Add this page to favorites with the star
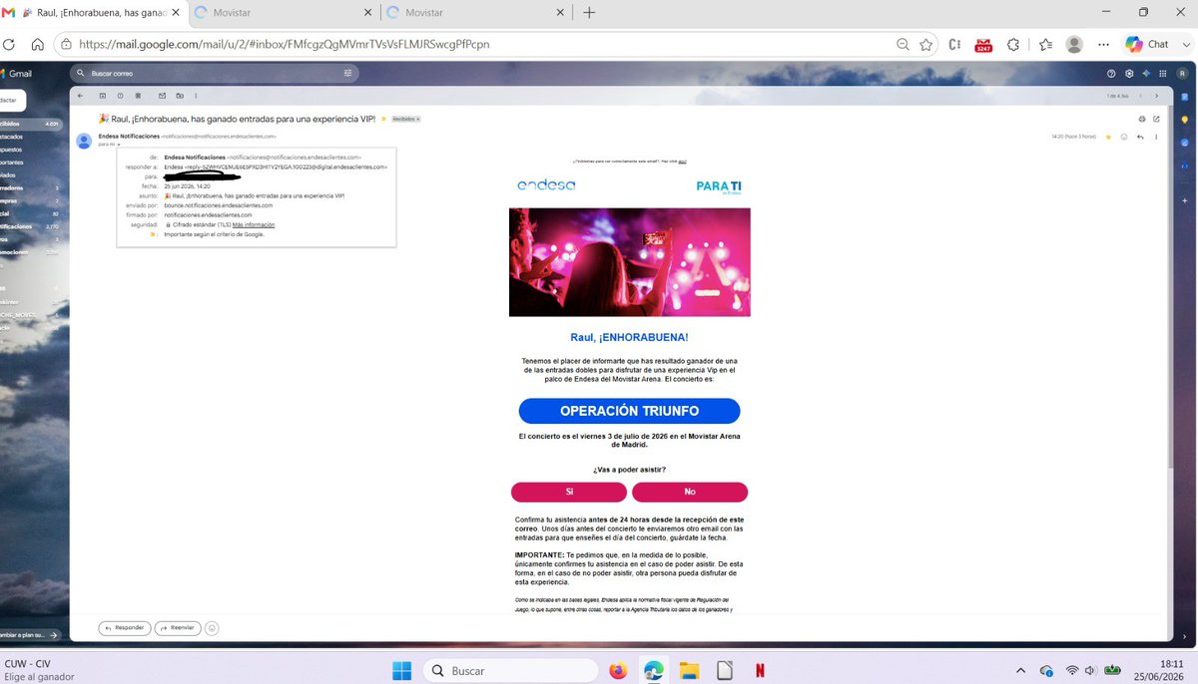The image size is (1198, 684). click(926, 44)
